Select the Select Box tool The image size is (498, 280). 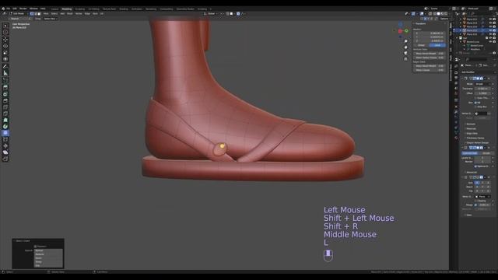pyautogui.click(x=5, y=26)
